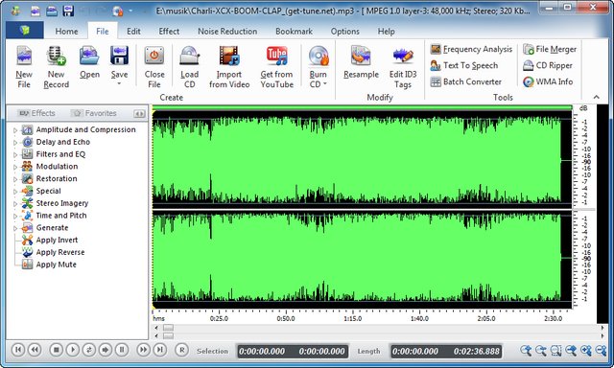Image resolution: width=614 pixels, height=368 pixels.
Task: Expand Restoration tree node
Action: [15, 179]
